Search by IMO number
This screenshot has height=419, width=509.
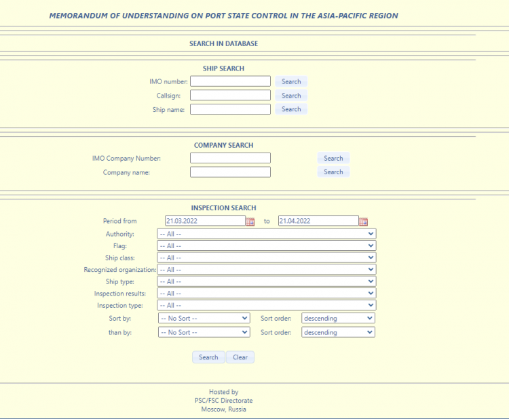pyautogui.click(x=291, y=81)
